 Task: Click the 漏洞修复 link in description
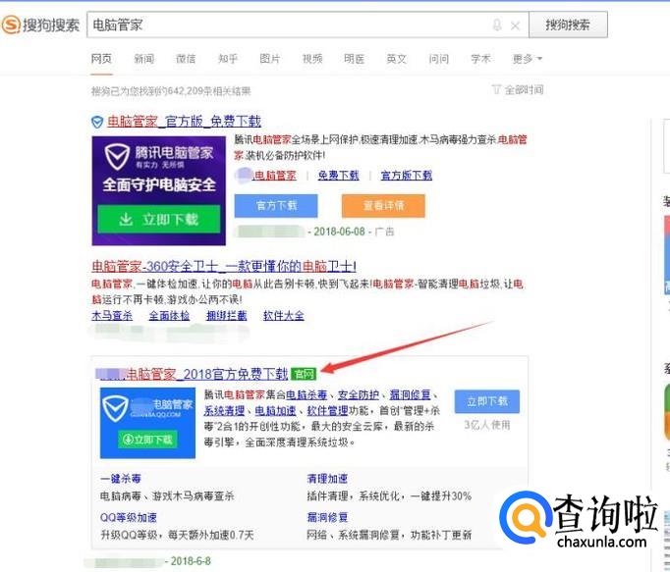click(x=411, y=394)
